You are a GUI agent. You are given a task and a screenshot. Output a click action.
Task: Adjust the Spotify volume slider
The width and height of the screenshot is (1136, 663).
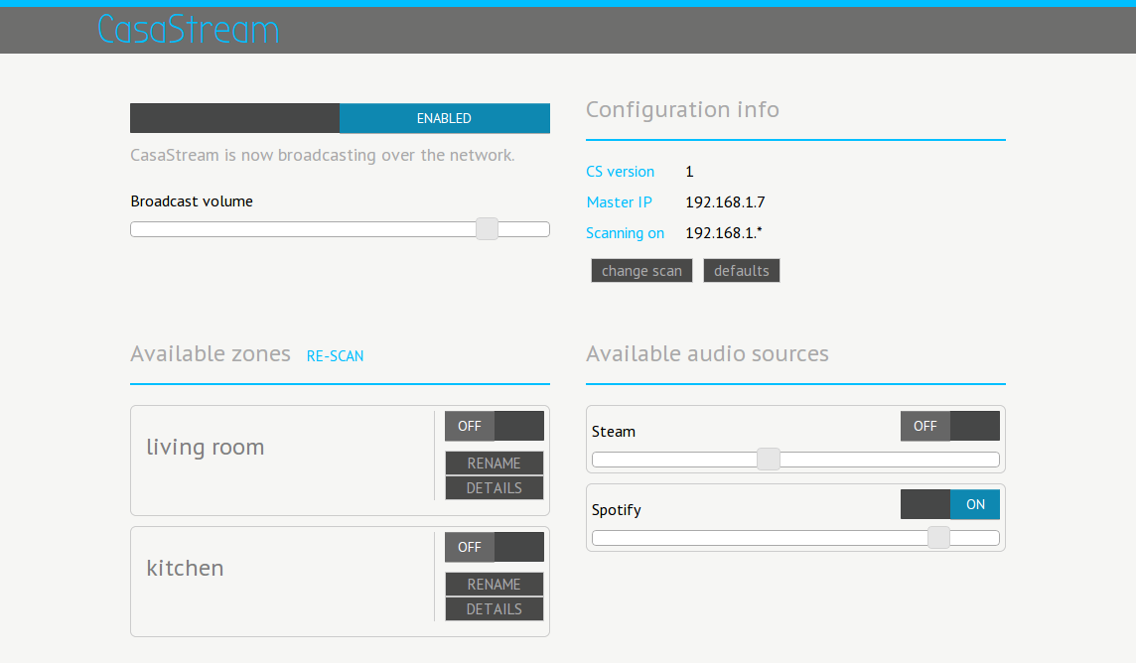pos(937,537)
